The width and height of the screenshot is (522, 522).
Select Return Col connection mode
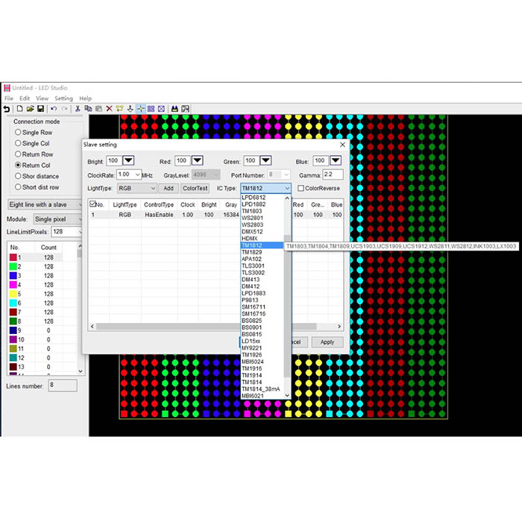pos(18,165)
